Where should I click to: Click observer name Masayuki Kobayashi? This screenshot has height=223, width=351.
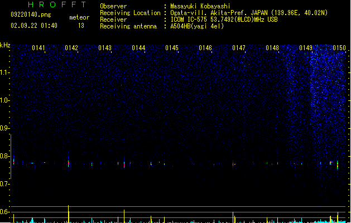(200, 6)
